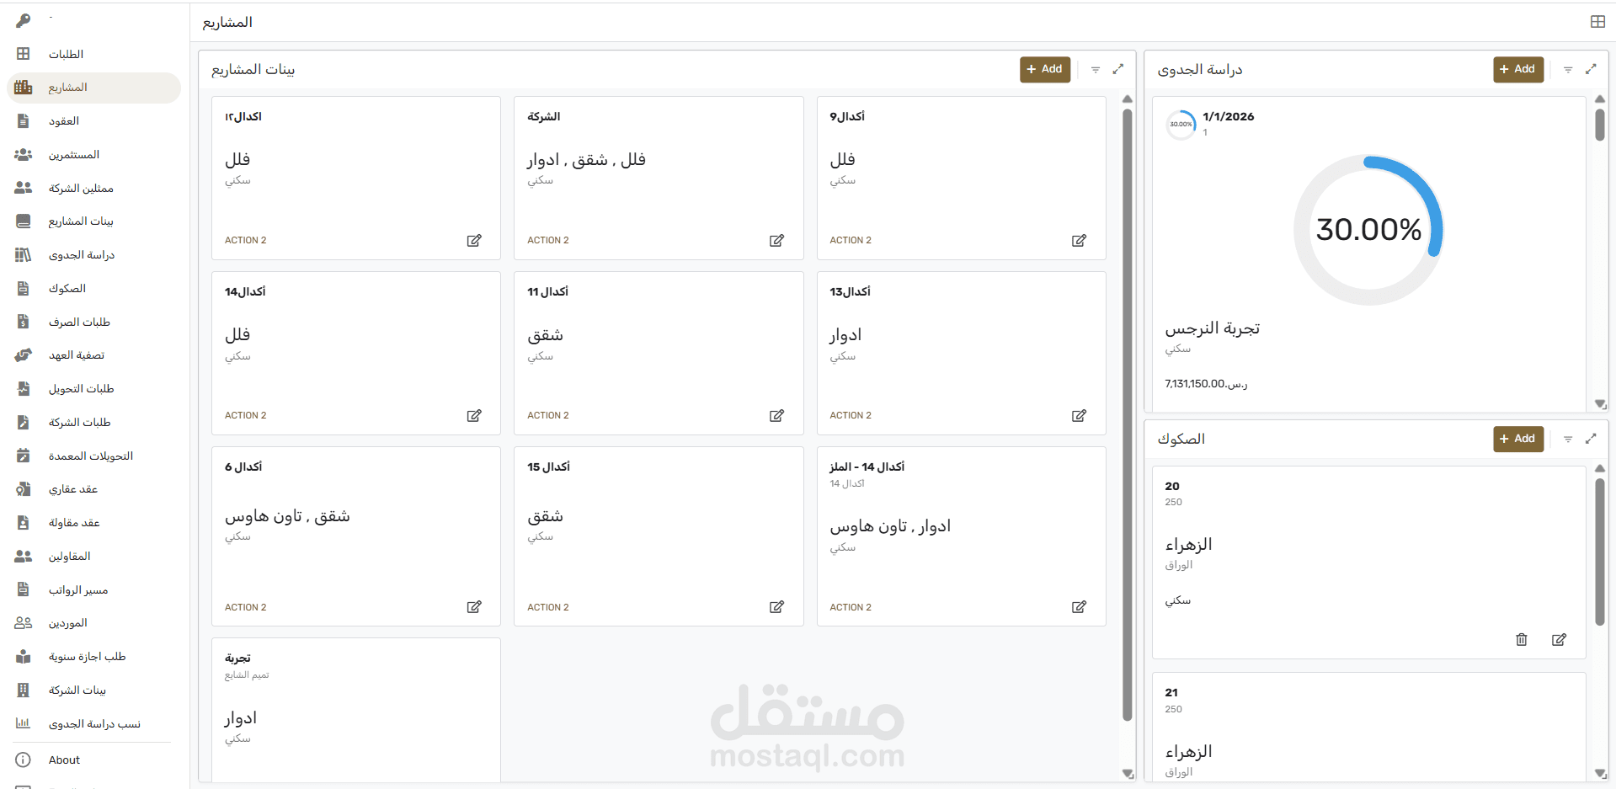Viewport: 1616px width, 789px height.
Task: Open filter menu in دراسة الجدوى panel
Action: click(x=1568, y=69)
